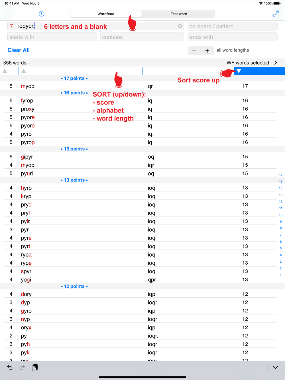Screen dimensions: 285x380
Task: Dismiss keyboard with down chevron
Action: (x=275, y=367)
